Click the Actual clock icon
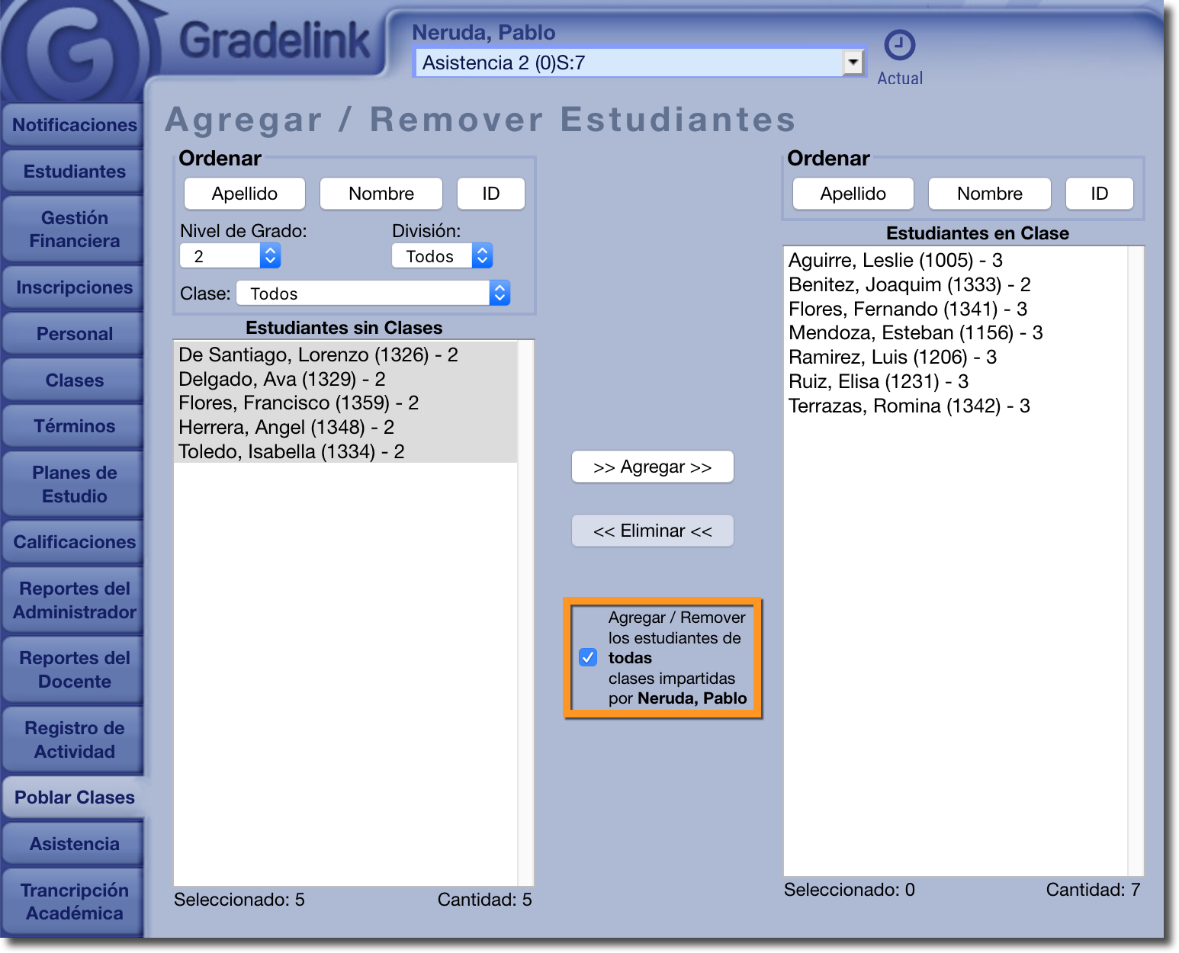 tap(899, 46)
